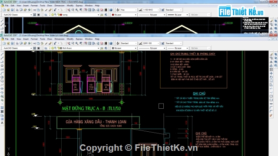Toggle the lightbulb for tuong layer in KIEN TRUC window
The height and width of the screenshot is (156, 278).
[50, 15]
